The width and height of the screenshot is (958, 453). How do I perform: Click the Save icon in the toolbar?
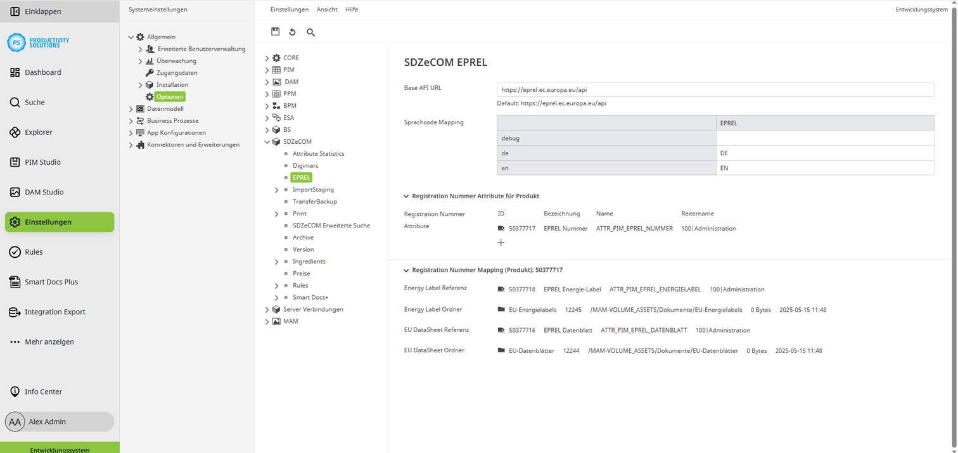tap(275, 32)
